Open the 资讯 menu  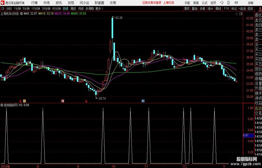pos(59,3)
